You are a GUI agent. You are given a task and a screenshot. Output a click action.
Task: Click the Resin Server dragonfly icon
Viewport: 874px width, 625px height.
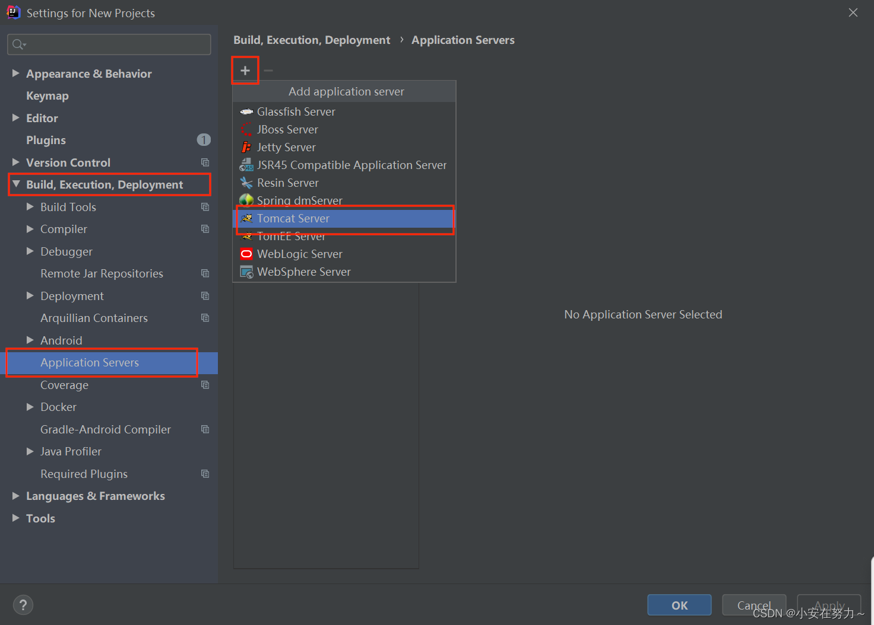(246, 183)
